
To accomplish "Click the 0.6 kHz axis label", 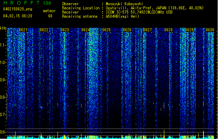I will coord(3,132).
